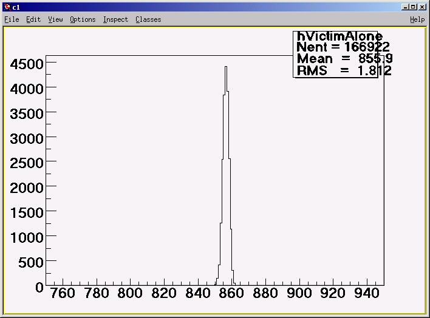Click the y-axis label 3500

(27, 114)
